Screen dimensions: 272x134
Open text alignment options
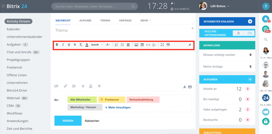click(x=128, y=45)
